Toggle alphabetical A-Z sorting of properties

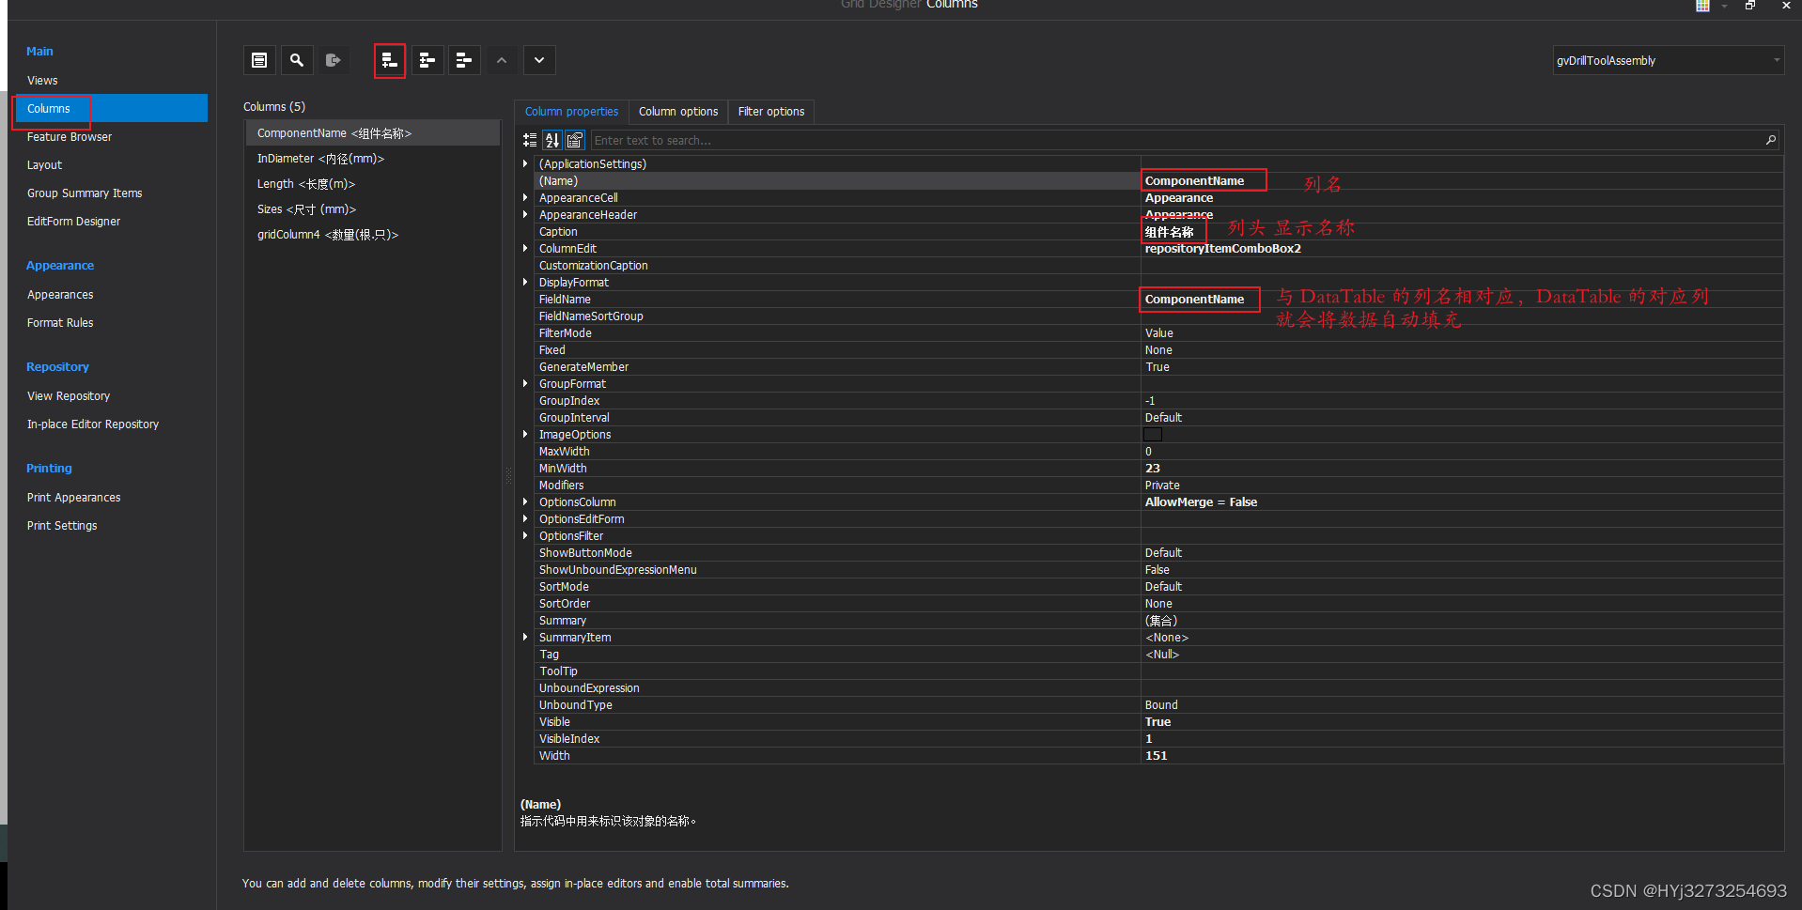pyautogui.click(x=551, y=139)
